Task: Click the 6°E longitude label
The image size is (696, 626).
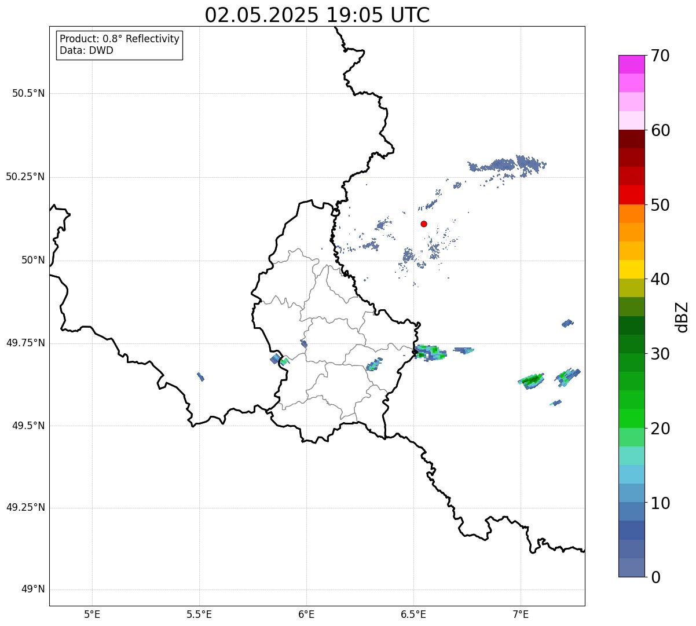Action: [x=306, y=614]
